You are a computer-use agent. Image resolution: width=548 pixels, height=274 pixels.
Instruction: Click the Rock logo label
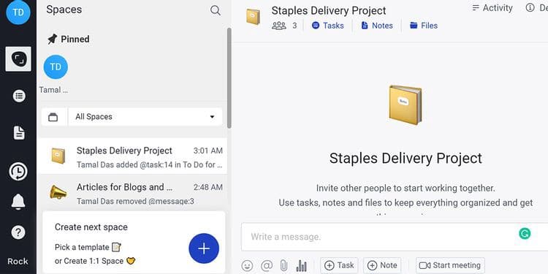pos(18,261)
